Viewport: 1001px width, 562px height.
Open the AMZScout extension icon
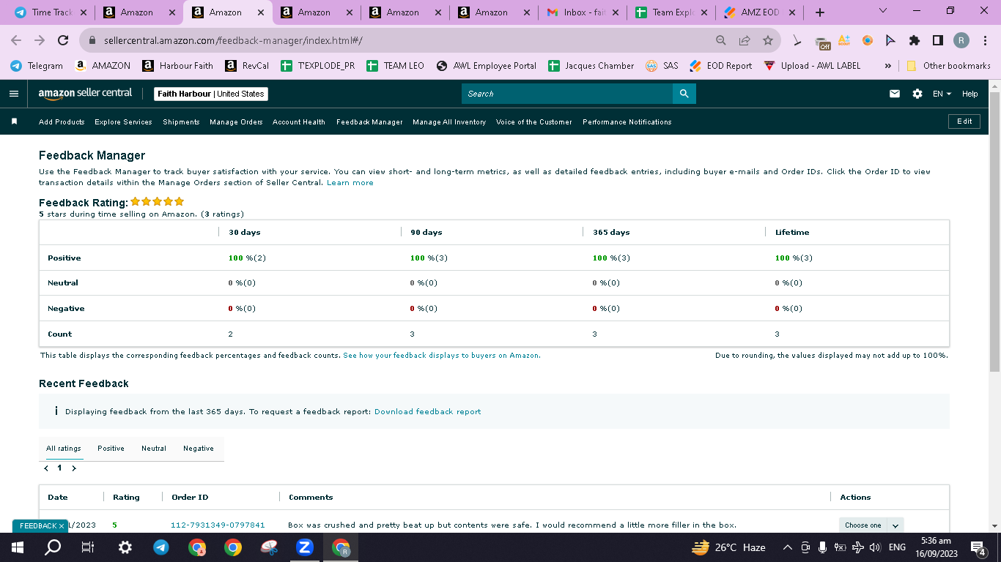point(844,40)
